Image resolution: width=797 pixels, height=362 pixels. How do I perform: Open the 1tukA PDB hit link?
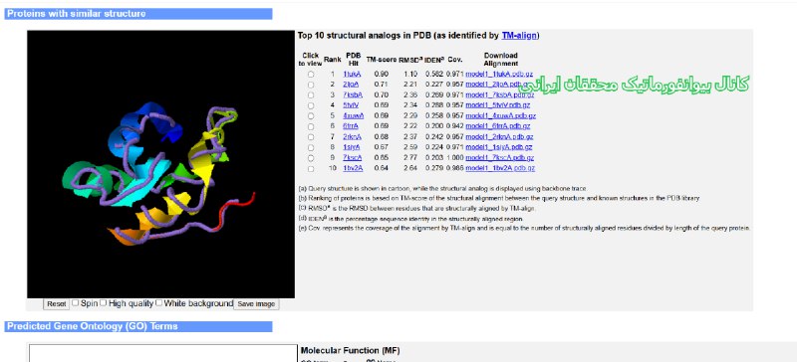point(352,75)
